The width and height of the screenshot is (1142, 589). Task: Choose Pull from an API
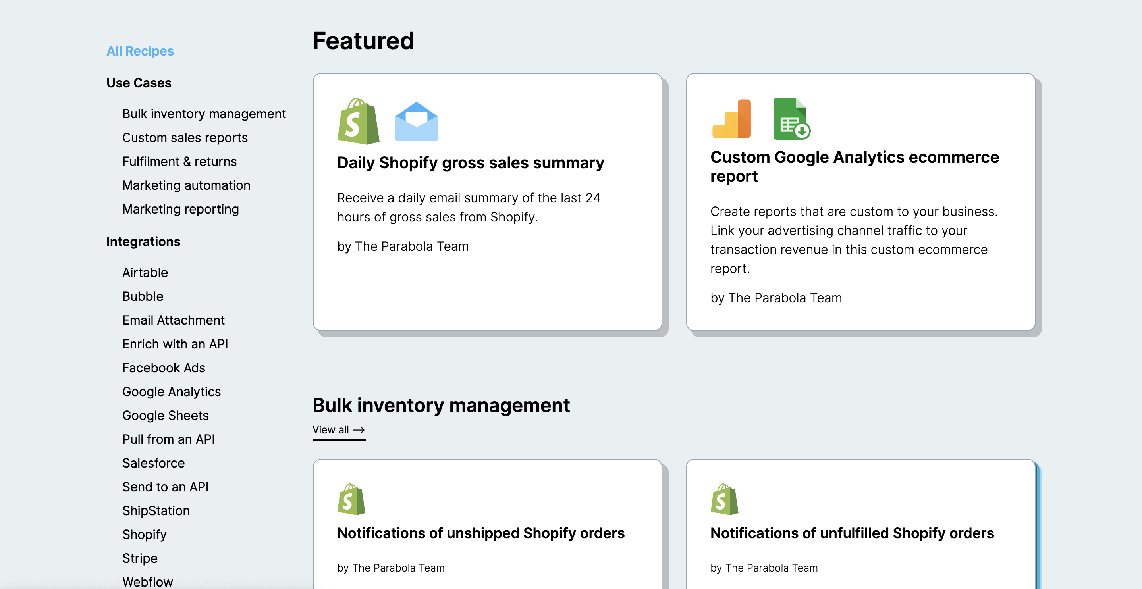pos(168,439)
